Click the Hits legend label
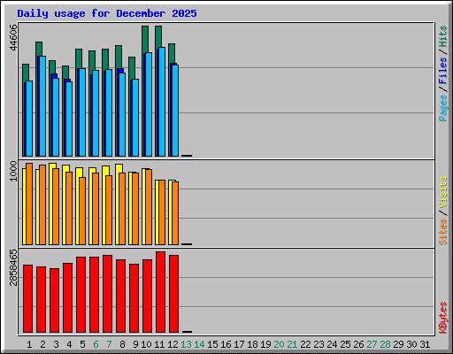453x354 pixels. pyautogui.click(x=443, y=36)
